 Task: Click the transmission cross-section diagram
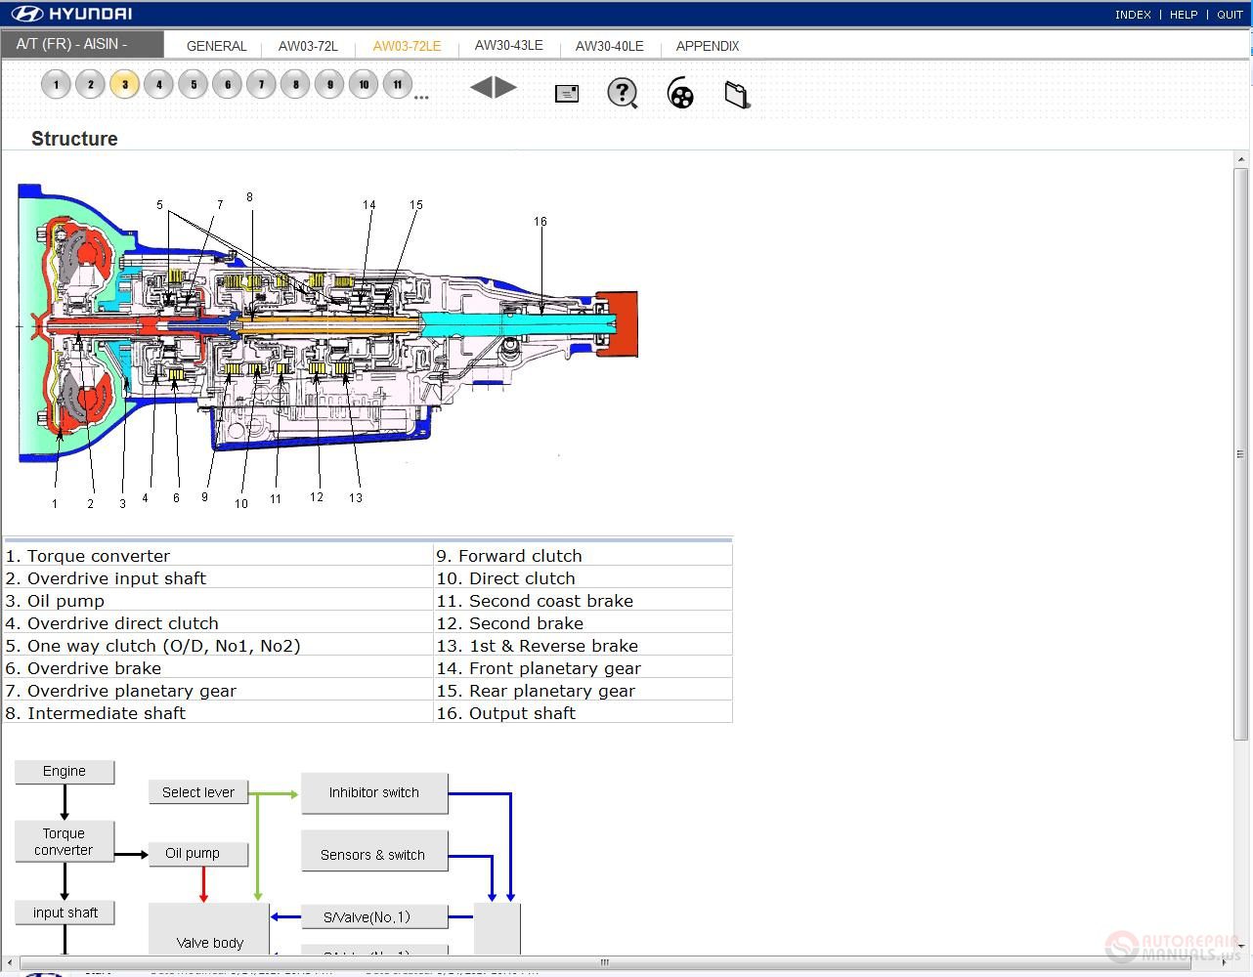(x=328, y=347)
